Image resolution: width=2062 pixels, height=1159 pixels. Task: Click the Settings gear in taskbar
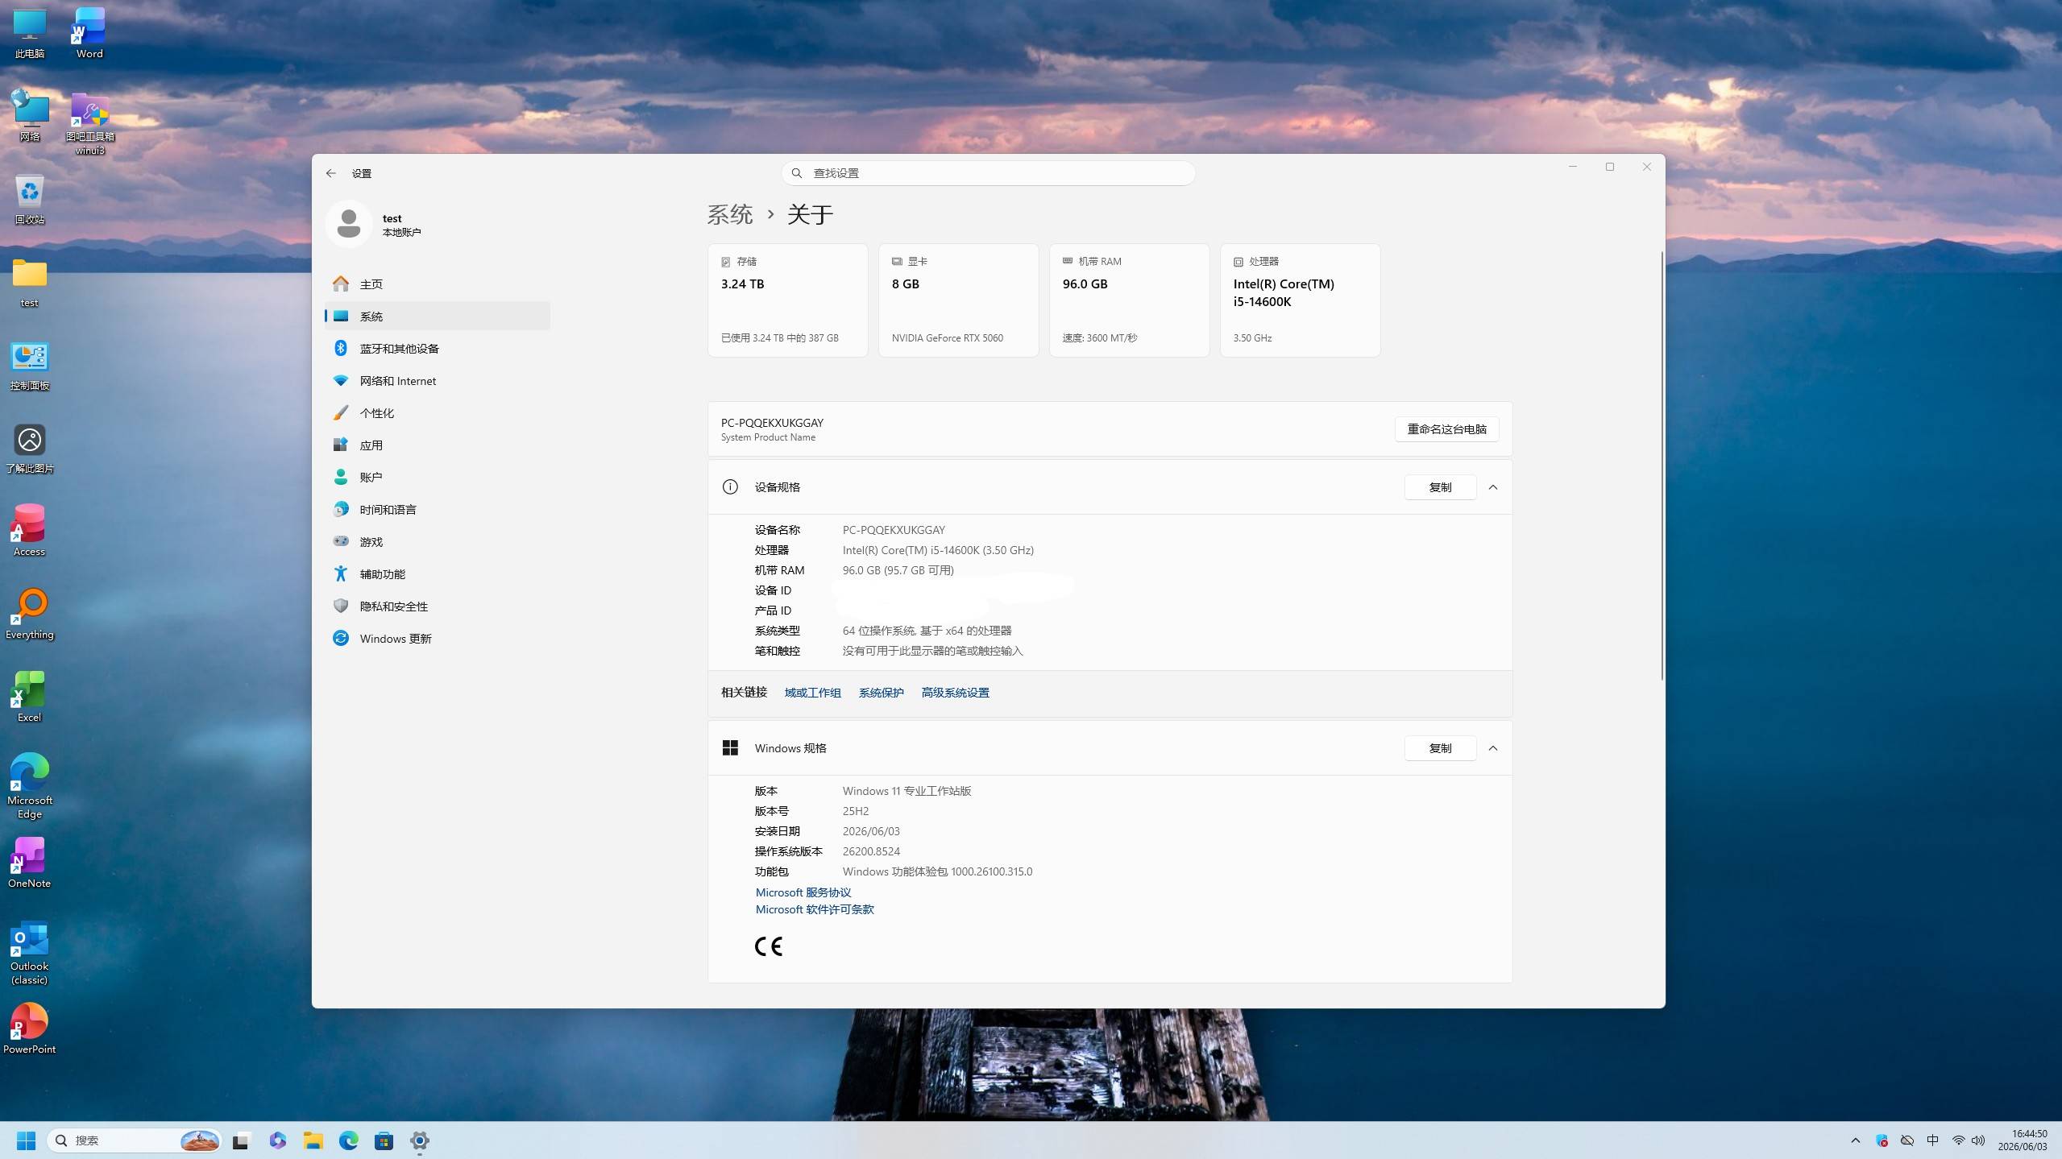(420, 1140)
